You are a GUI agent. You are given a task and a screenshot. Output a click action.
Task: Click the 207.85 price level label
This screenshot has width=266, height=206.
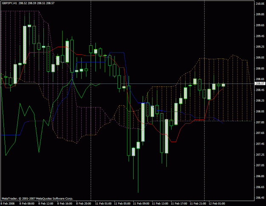(x=260, y=122)
